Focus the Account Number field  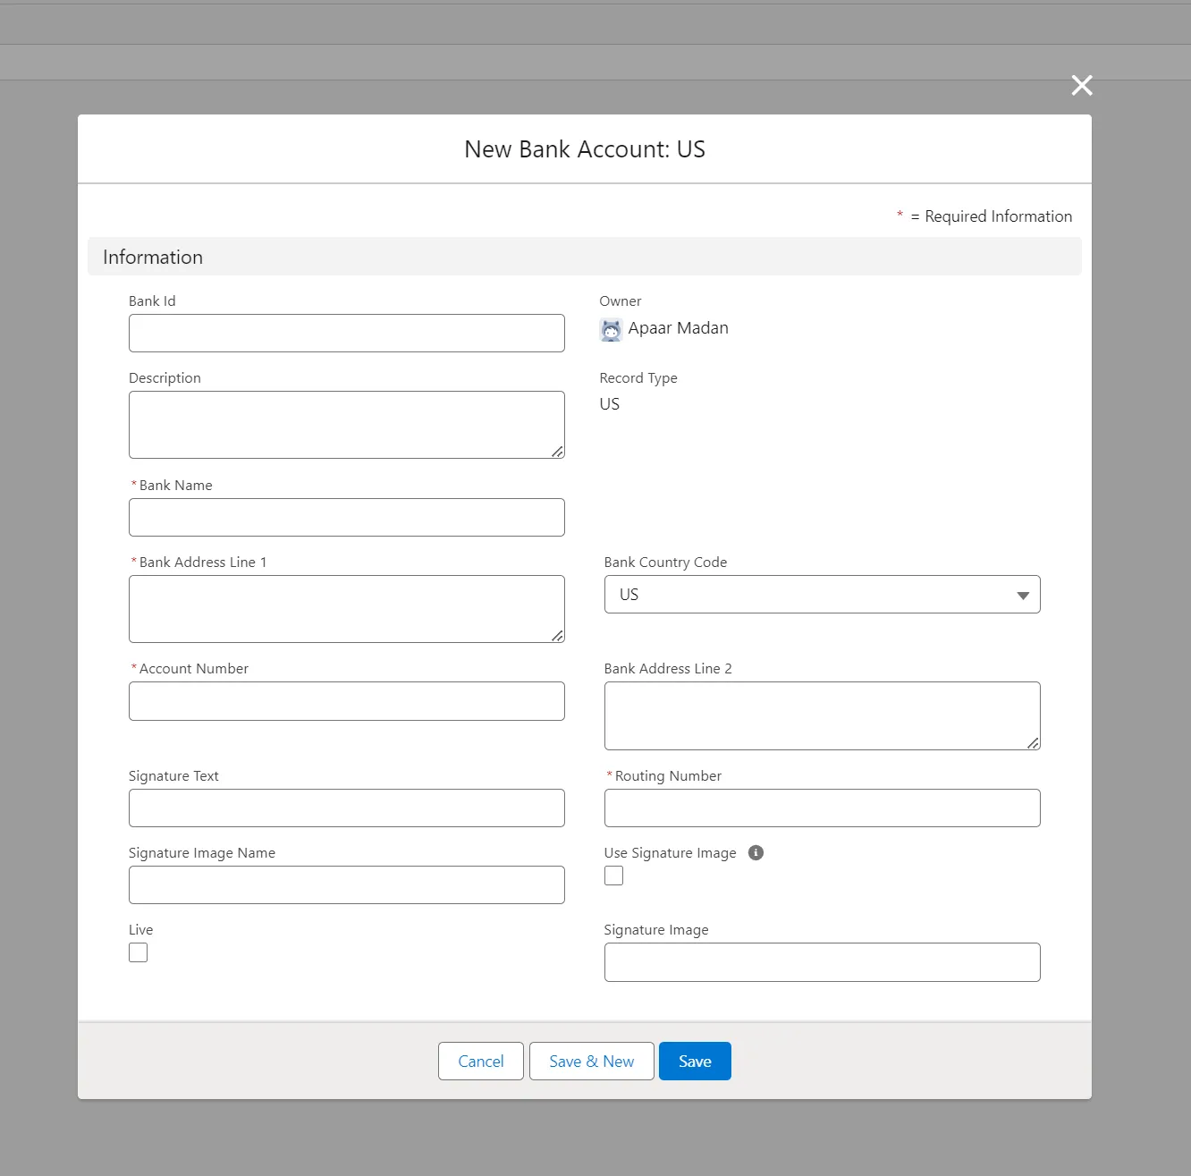[346, 701]
